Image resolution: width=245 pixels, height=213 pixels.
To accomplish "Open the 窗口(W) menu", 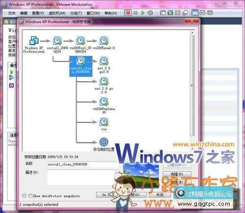I will 93,13.
